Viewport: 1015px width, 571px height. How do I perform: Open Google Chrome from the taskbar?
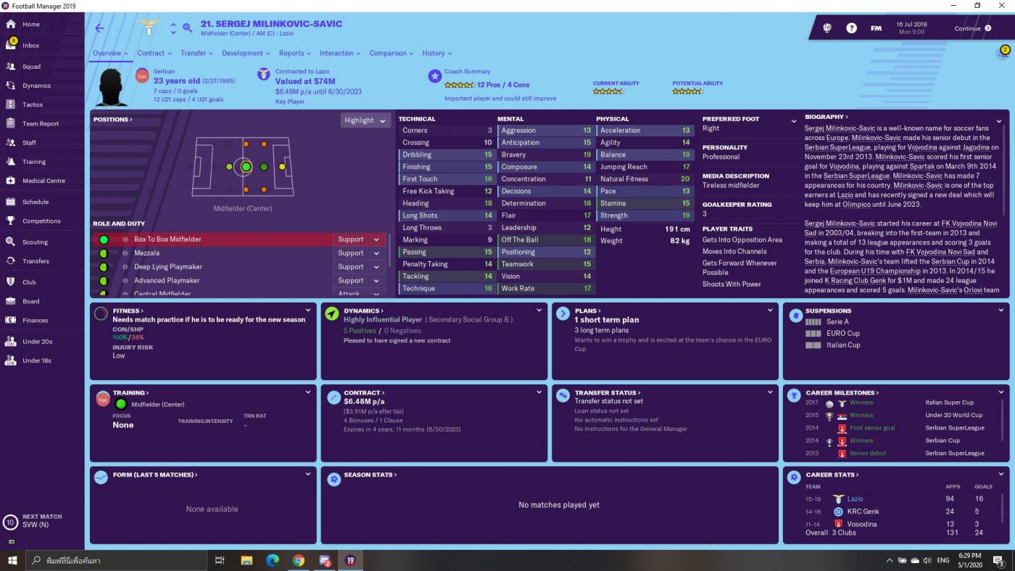pyautogui.click(x=299, y=560)
